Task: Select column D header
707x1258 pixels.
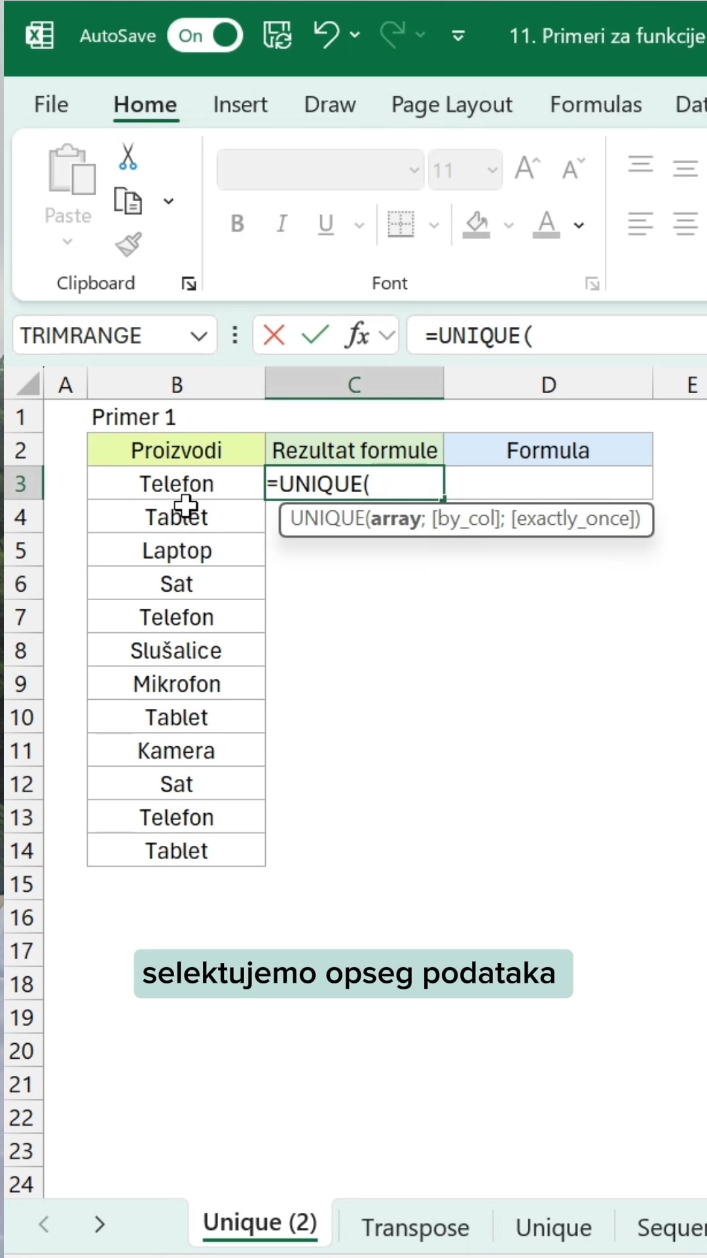Action: [x=549, y=384]
